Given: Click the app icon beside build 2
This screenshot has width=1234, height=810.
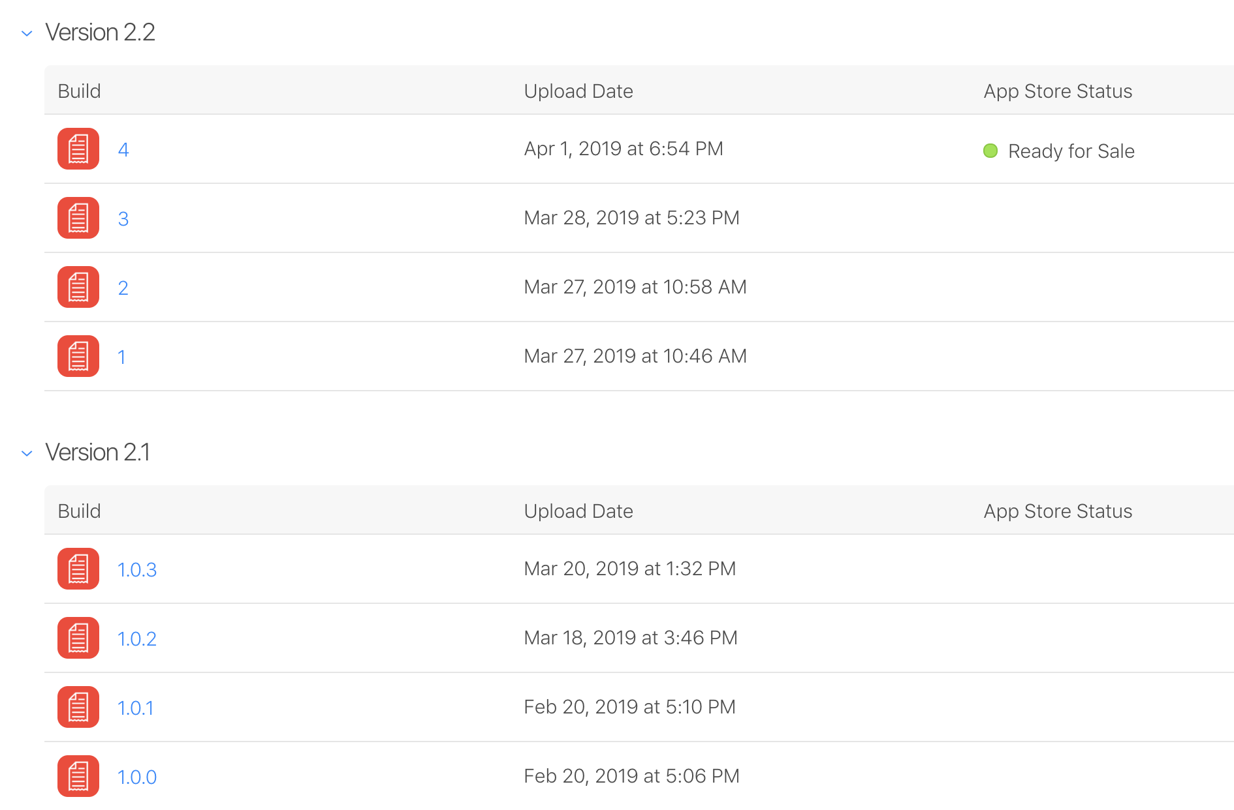Looking at the screenshot, I should (78, 287).
